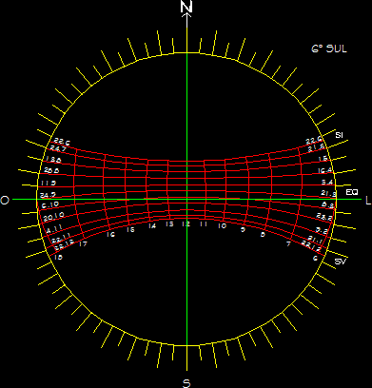Select the 6° SUL latitude text
The width and height of the screenshot is (372, 388).
[329, 48]
